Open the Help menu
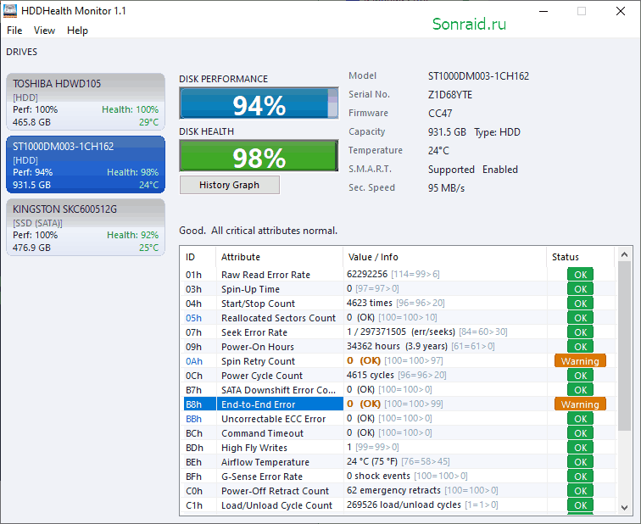This screenshot has width=641, height=524. point(77,31)
